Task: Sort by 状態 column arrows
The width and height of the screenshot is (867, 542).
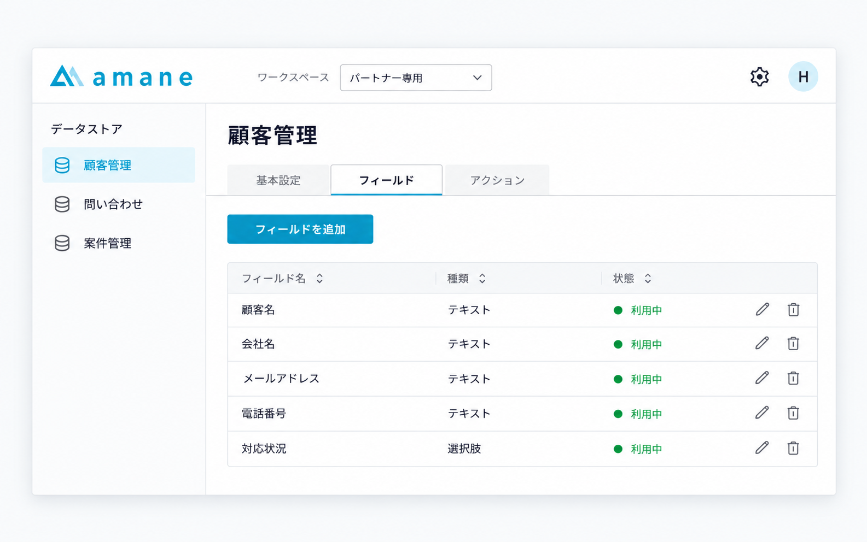Action: tap(648, 279)
